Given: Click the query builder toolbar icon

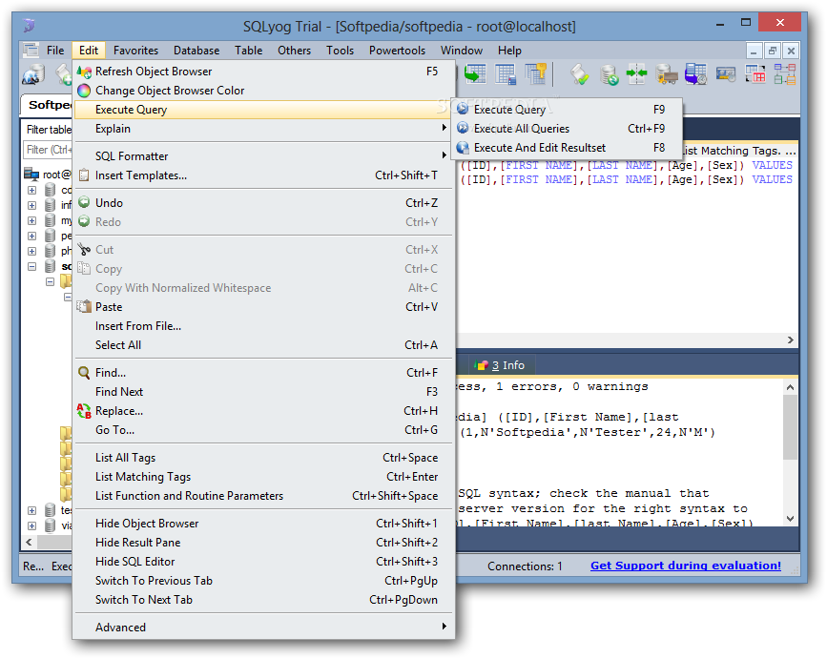Looking at the screenshot, I should pyautogui.click(x=755, y=73).
